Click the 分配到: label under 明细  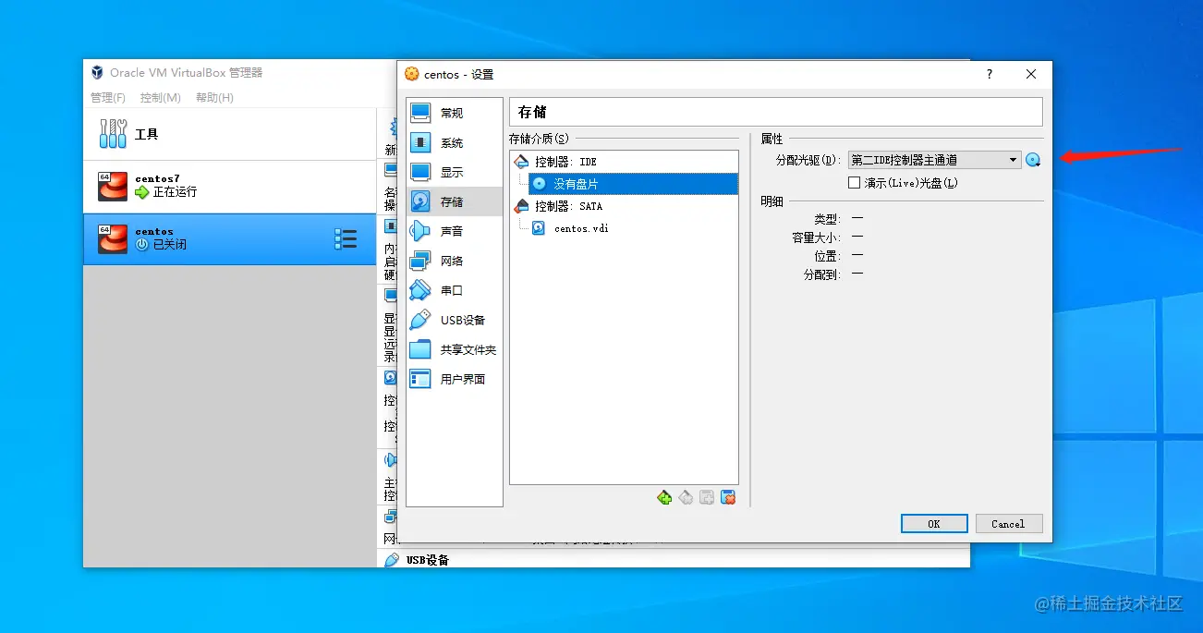pos(821,274)
